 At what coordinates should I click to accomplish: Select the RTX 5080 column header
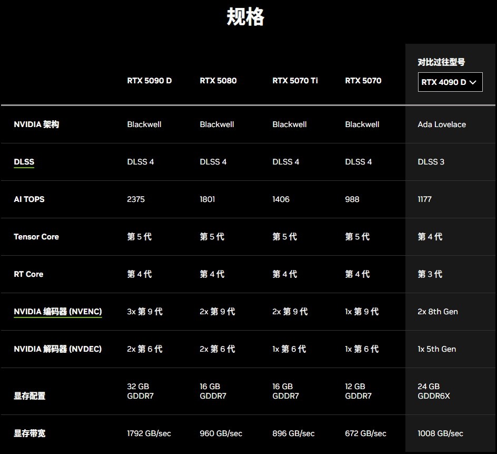[218, 81]
